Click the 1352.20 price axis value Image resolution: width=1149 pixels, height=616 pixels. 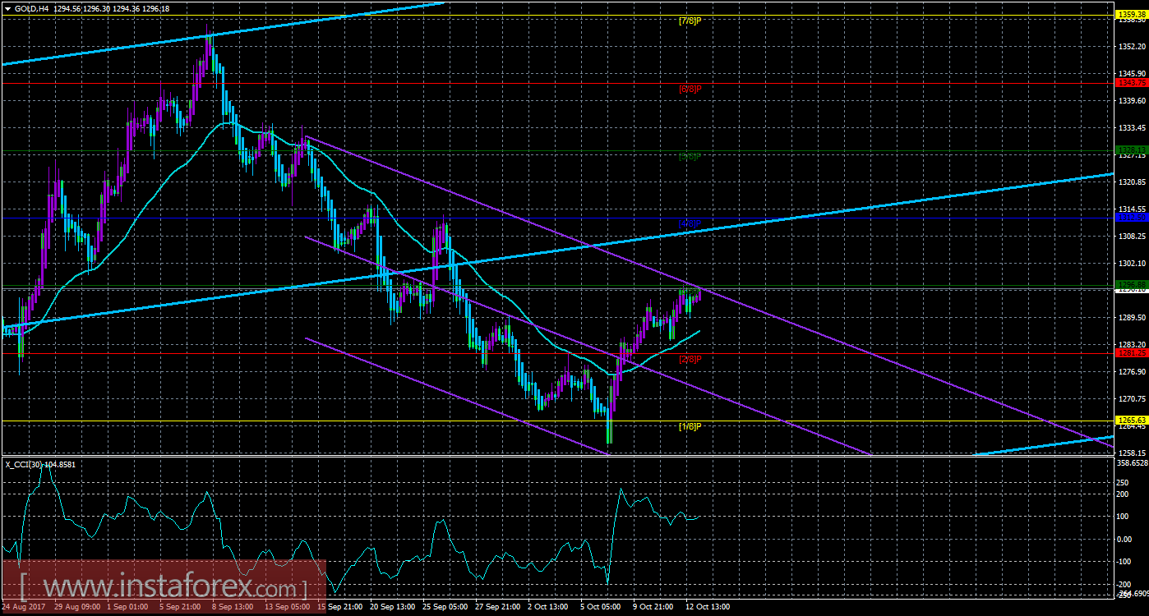1132,46
